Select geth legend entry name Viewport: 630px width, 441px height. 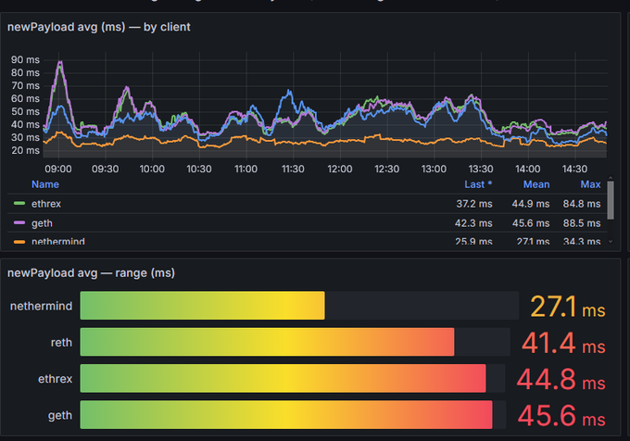tap(42, 223)
